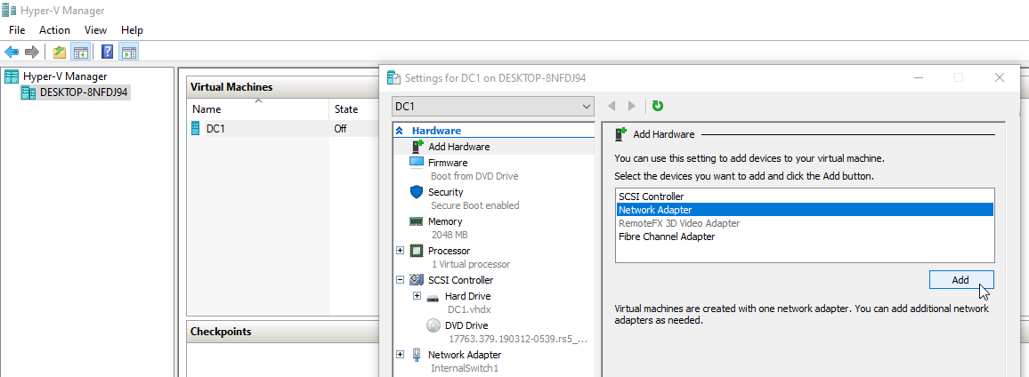Click the Firmware monitor icon

click(x=417, y=162)
